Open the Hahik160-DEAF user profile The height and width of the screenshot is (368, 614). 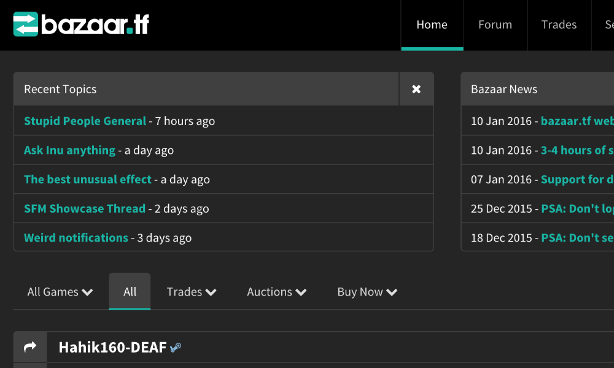(x=112, y=348)
